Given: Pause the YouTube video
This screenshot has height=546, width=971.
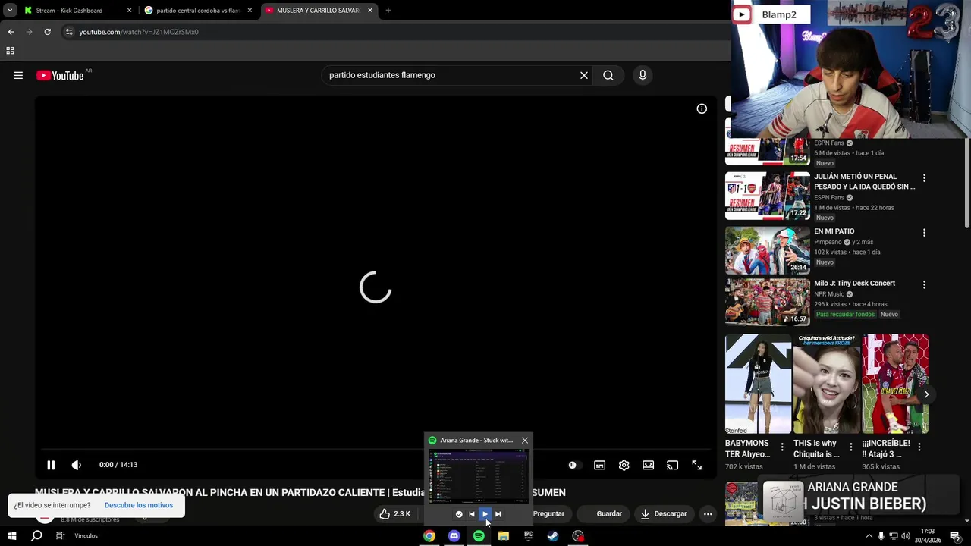Looking at the screenshot, I should click(x=51, y=465).
